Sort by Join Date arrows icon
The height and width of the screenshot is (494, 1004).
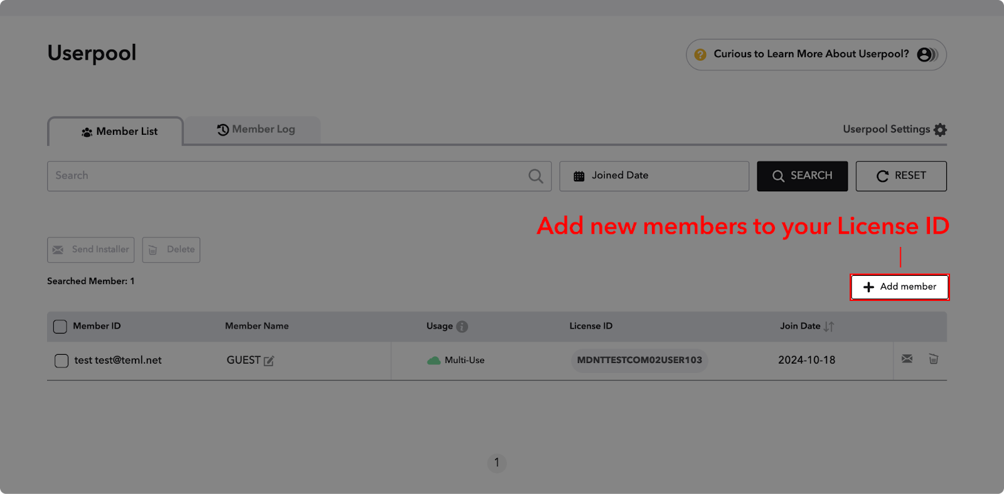point(829,327)
